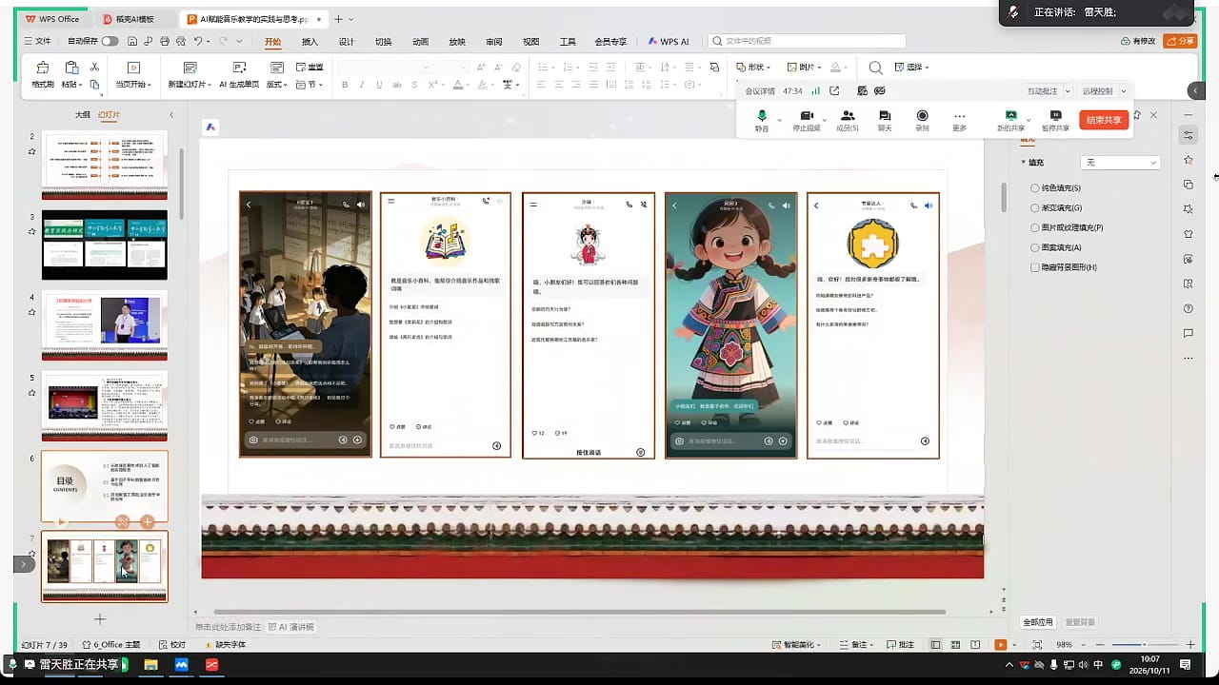This screenshot has height=685, width=1219.
Task: Start a new share
Action: pyautogui.click(x=1010, y=120)
